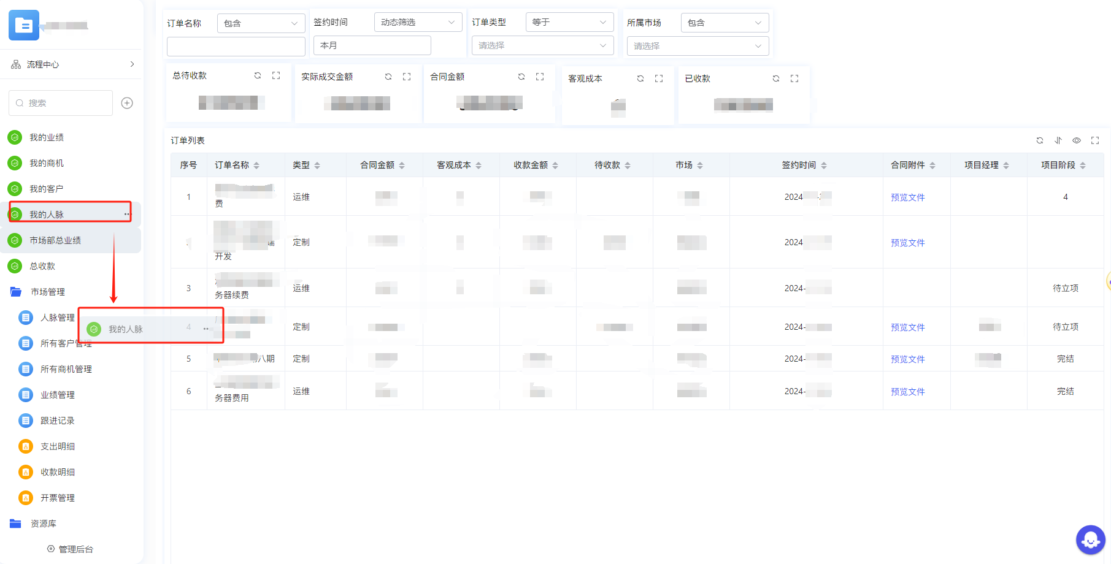This screenshot has width=1111, height=564.
Task: Click the refresh icon on 已收款 card
Action: tap(776, 78)
